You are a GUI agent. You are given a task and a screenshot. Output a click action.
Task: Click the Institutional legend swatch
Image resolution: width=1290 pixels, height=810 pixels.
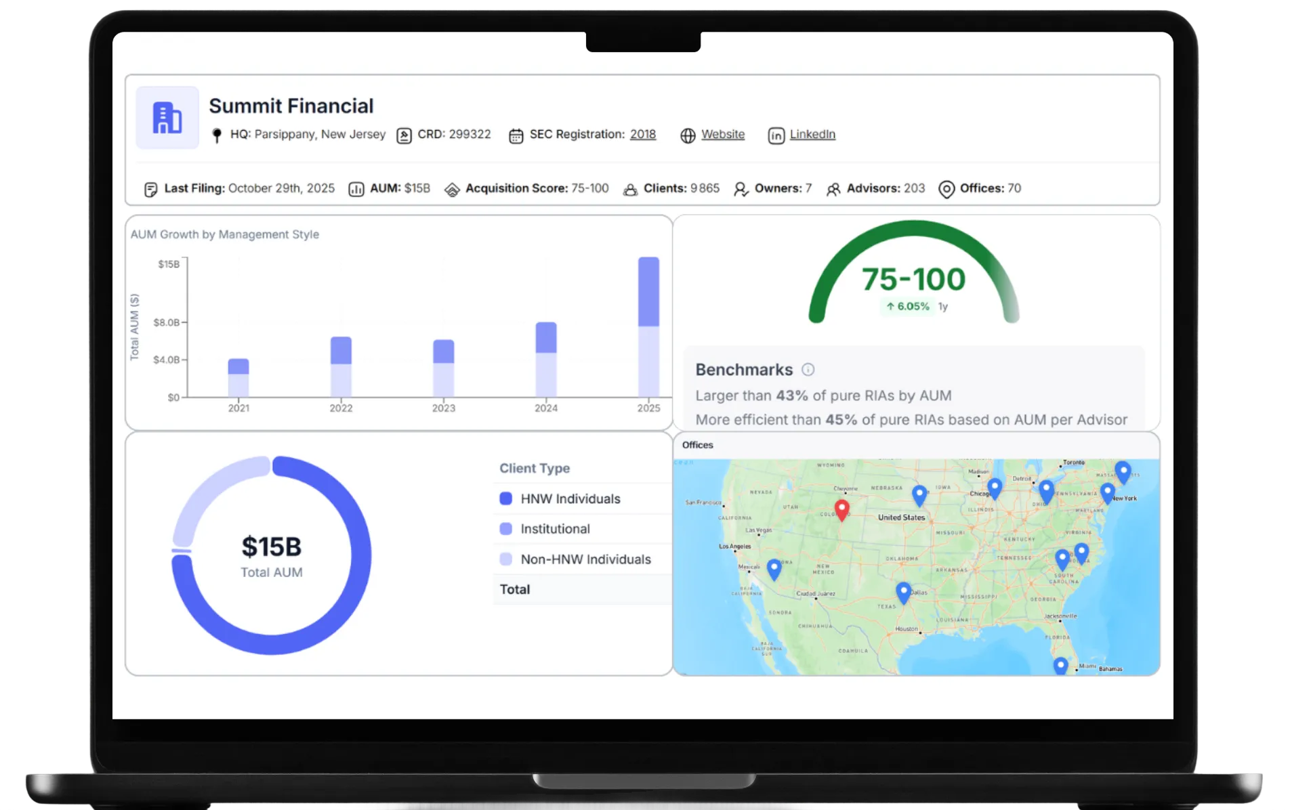[506, 529]
